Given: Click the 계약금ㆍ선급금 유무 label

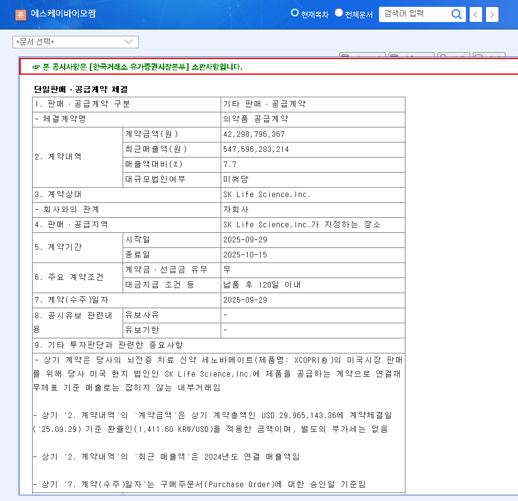Looking at the screenshot, I should (x=166, y=270).
